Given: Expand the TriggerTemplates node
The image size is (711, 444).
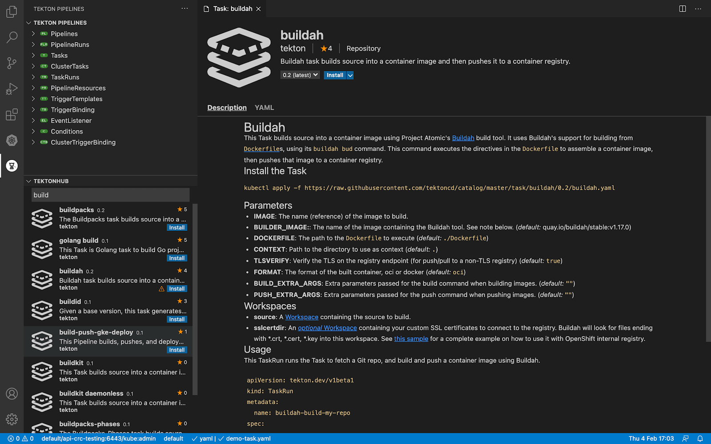Looking at the screenshot, I should point(33,99).
